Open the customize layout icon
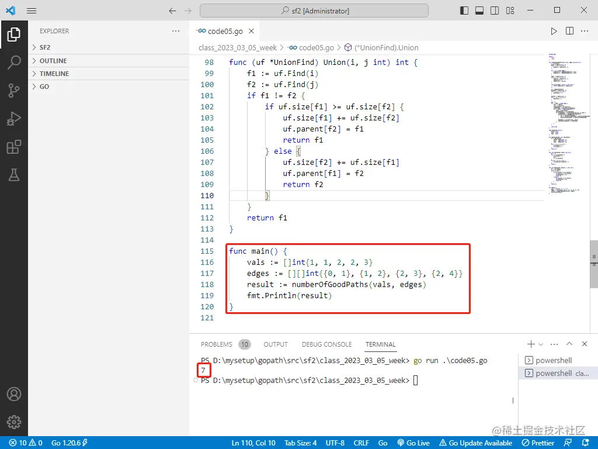Screen dimensions: 598x449 pyautogui.click(x=510, y=11)
